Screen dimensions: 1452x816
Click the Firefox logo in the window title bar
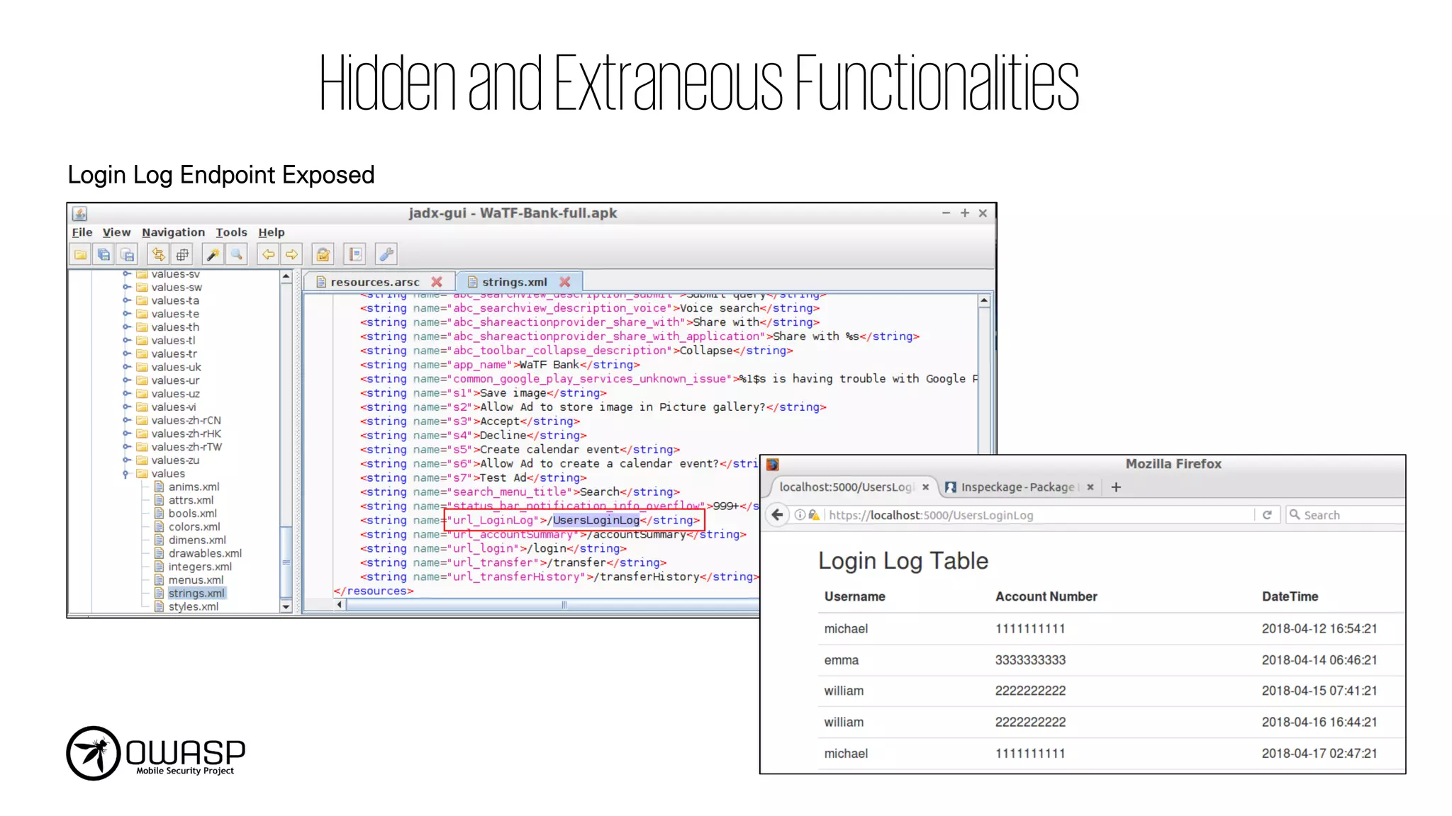tap(773, 465)
